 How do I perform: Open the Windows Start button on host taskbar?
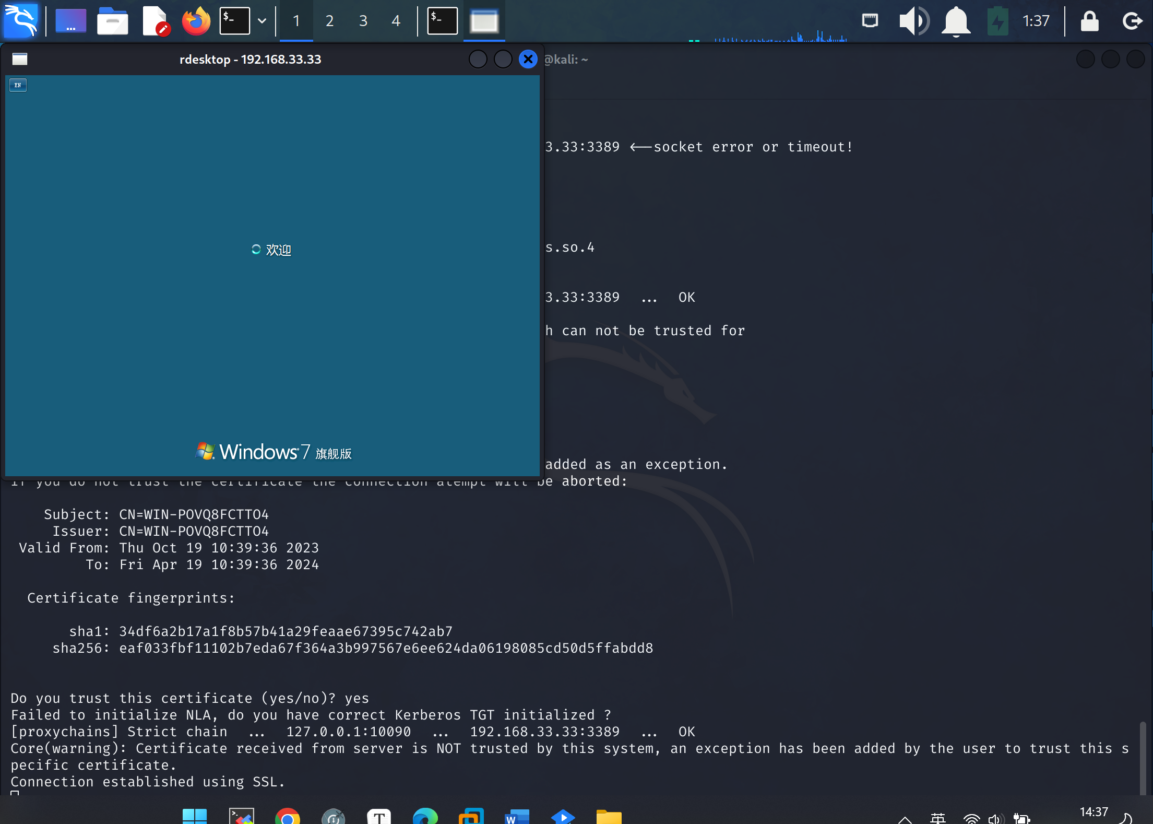click(x=195, y=817)
